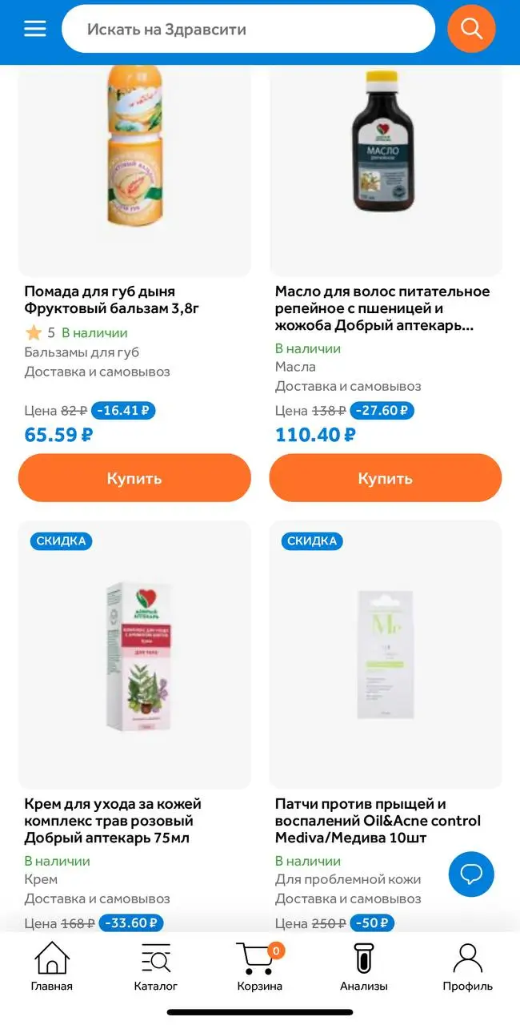Select the Каталог catalog icon

(x=156, y=959)
